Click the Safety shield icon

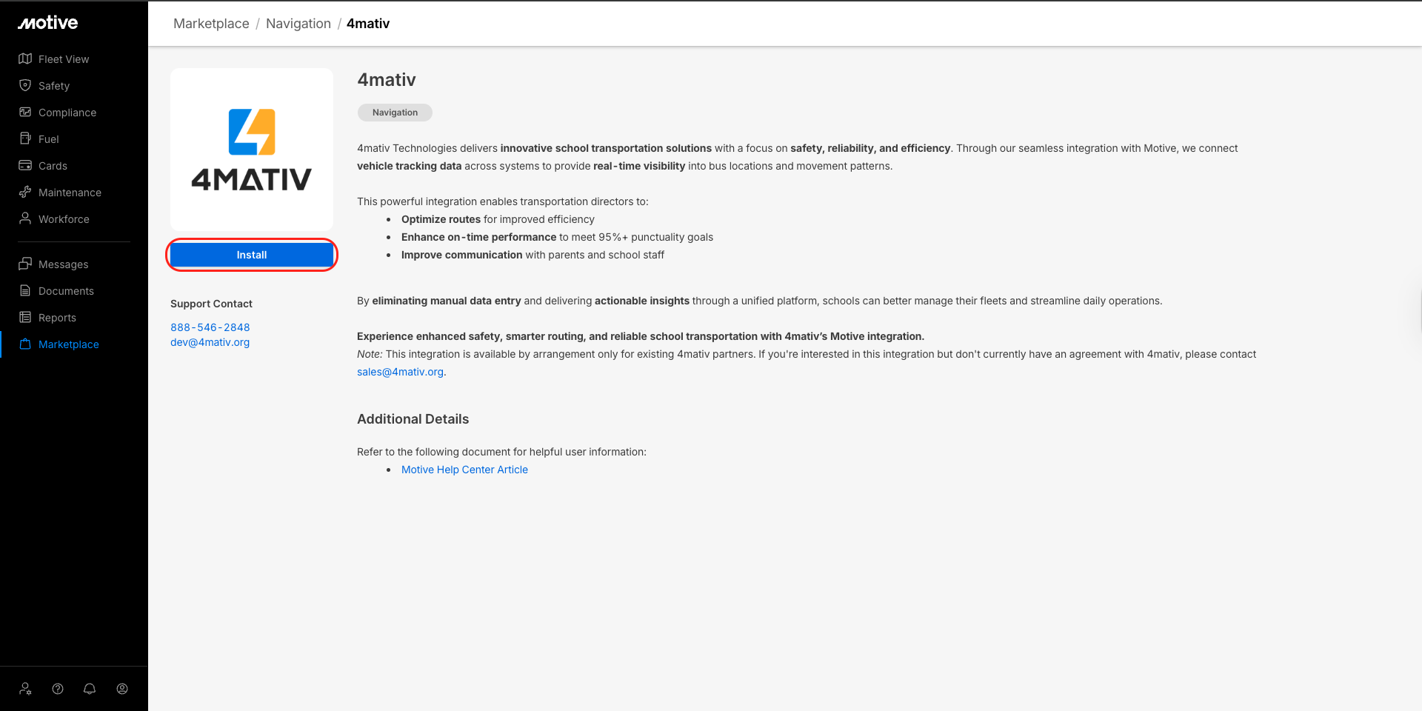pos(25,86)
